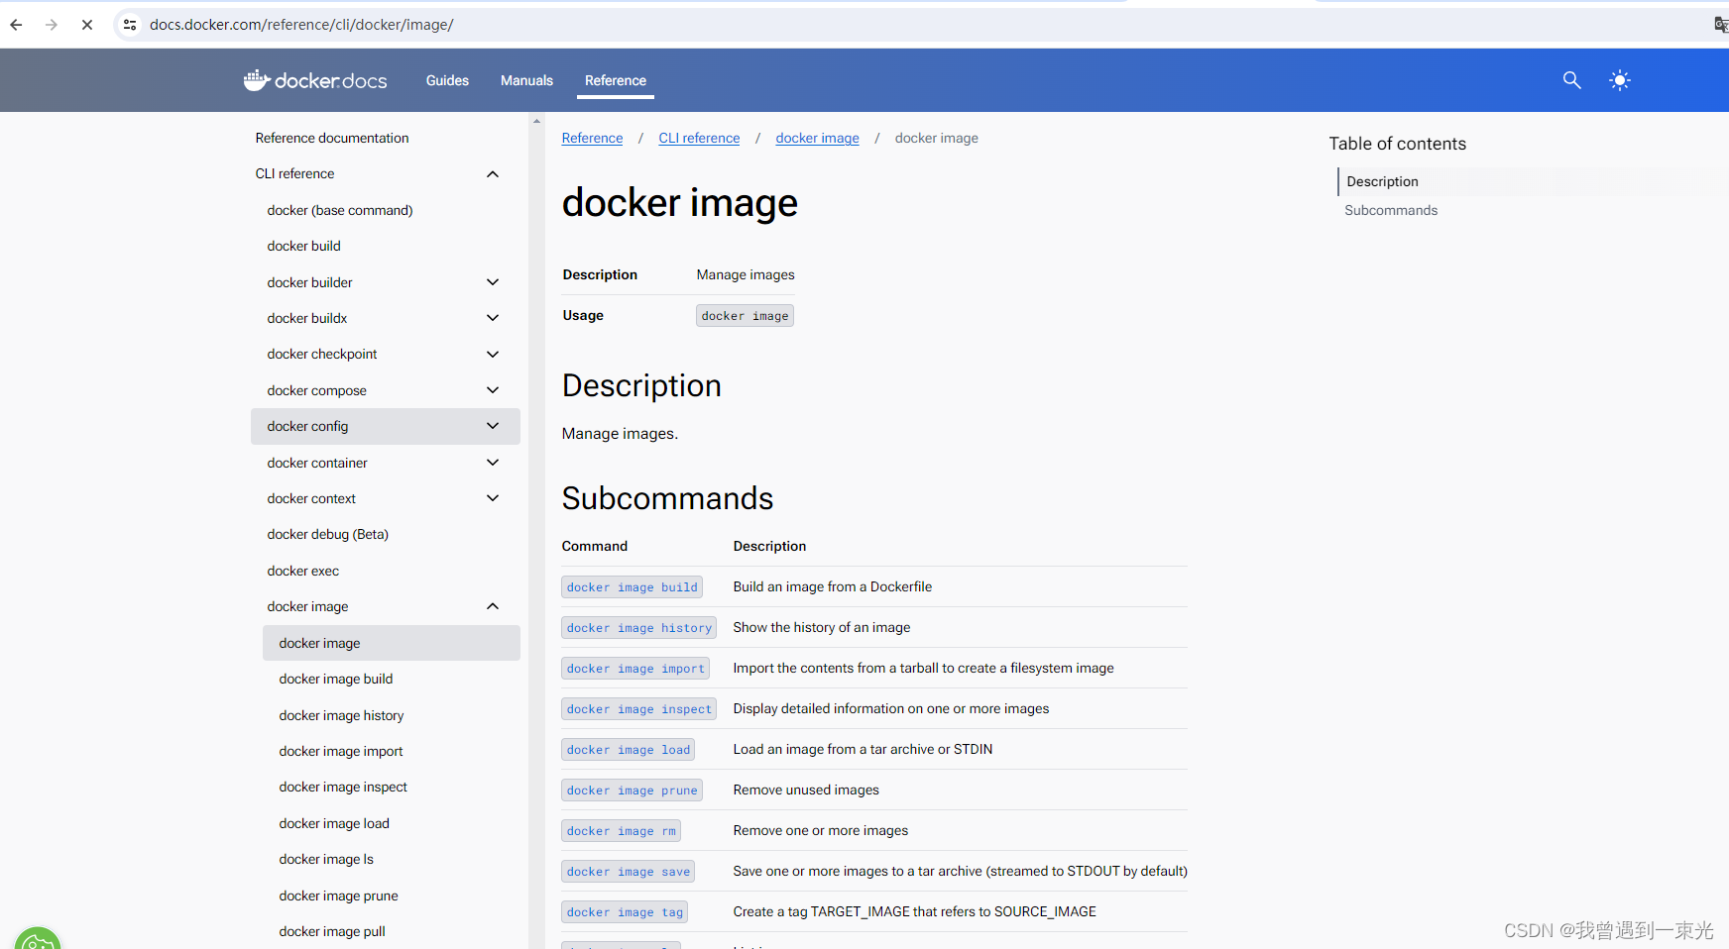The image size is (1729, 949).
Task: Click the browser back arrow
Action: [x=17, y=25]
